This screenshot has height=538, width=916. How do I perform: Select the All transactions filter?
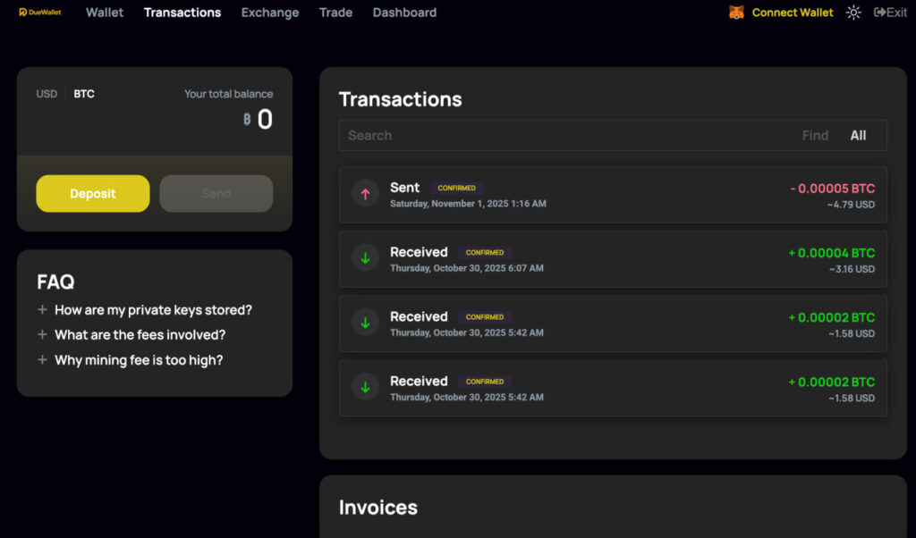tap(858, 136)
